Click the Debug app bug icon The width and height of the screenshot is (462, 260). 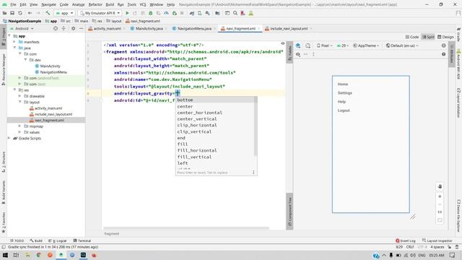(x=151, y=13)
